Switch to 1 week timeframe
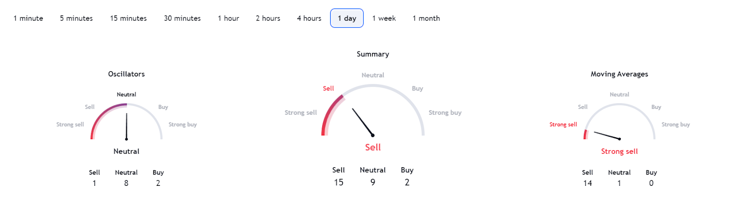This screenshot has width=748, height=205. 384,18
